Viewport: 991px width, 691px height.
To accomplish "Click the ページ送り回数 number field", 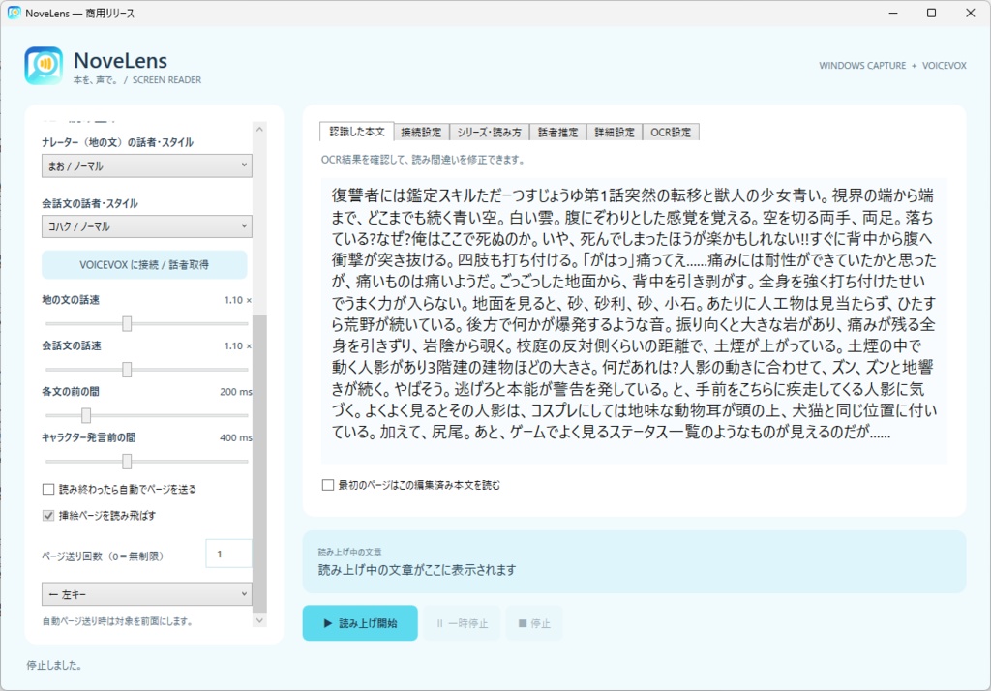I will [228, 554].
